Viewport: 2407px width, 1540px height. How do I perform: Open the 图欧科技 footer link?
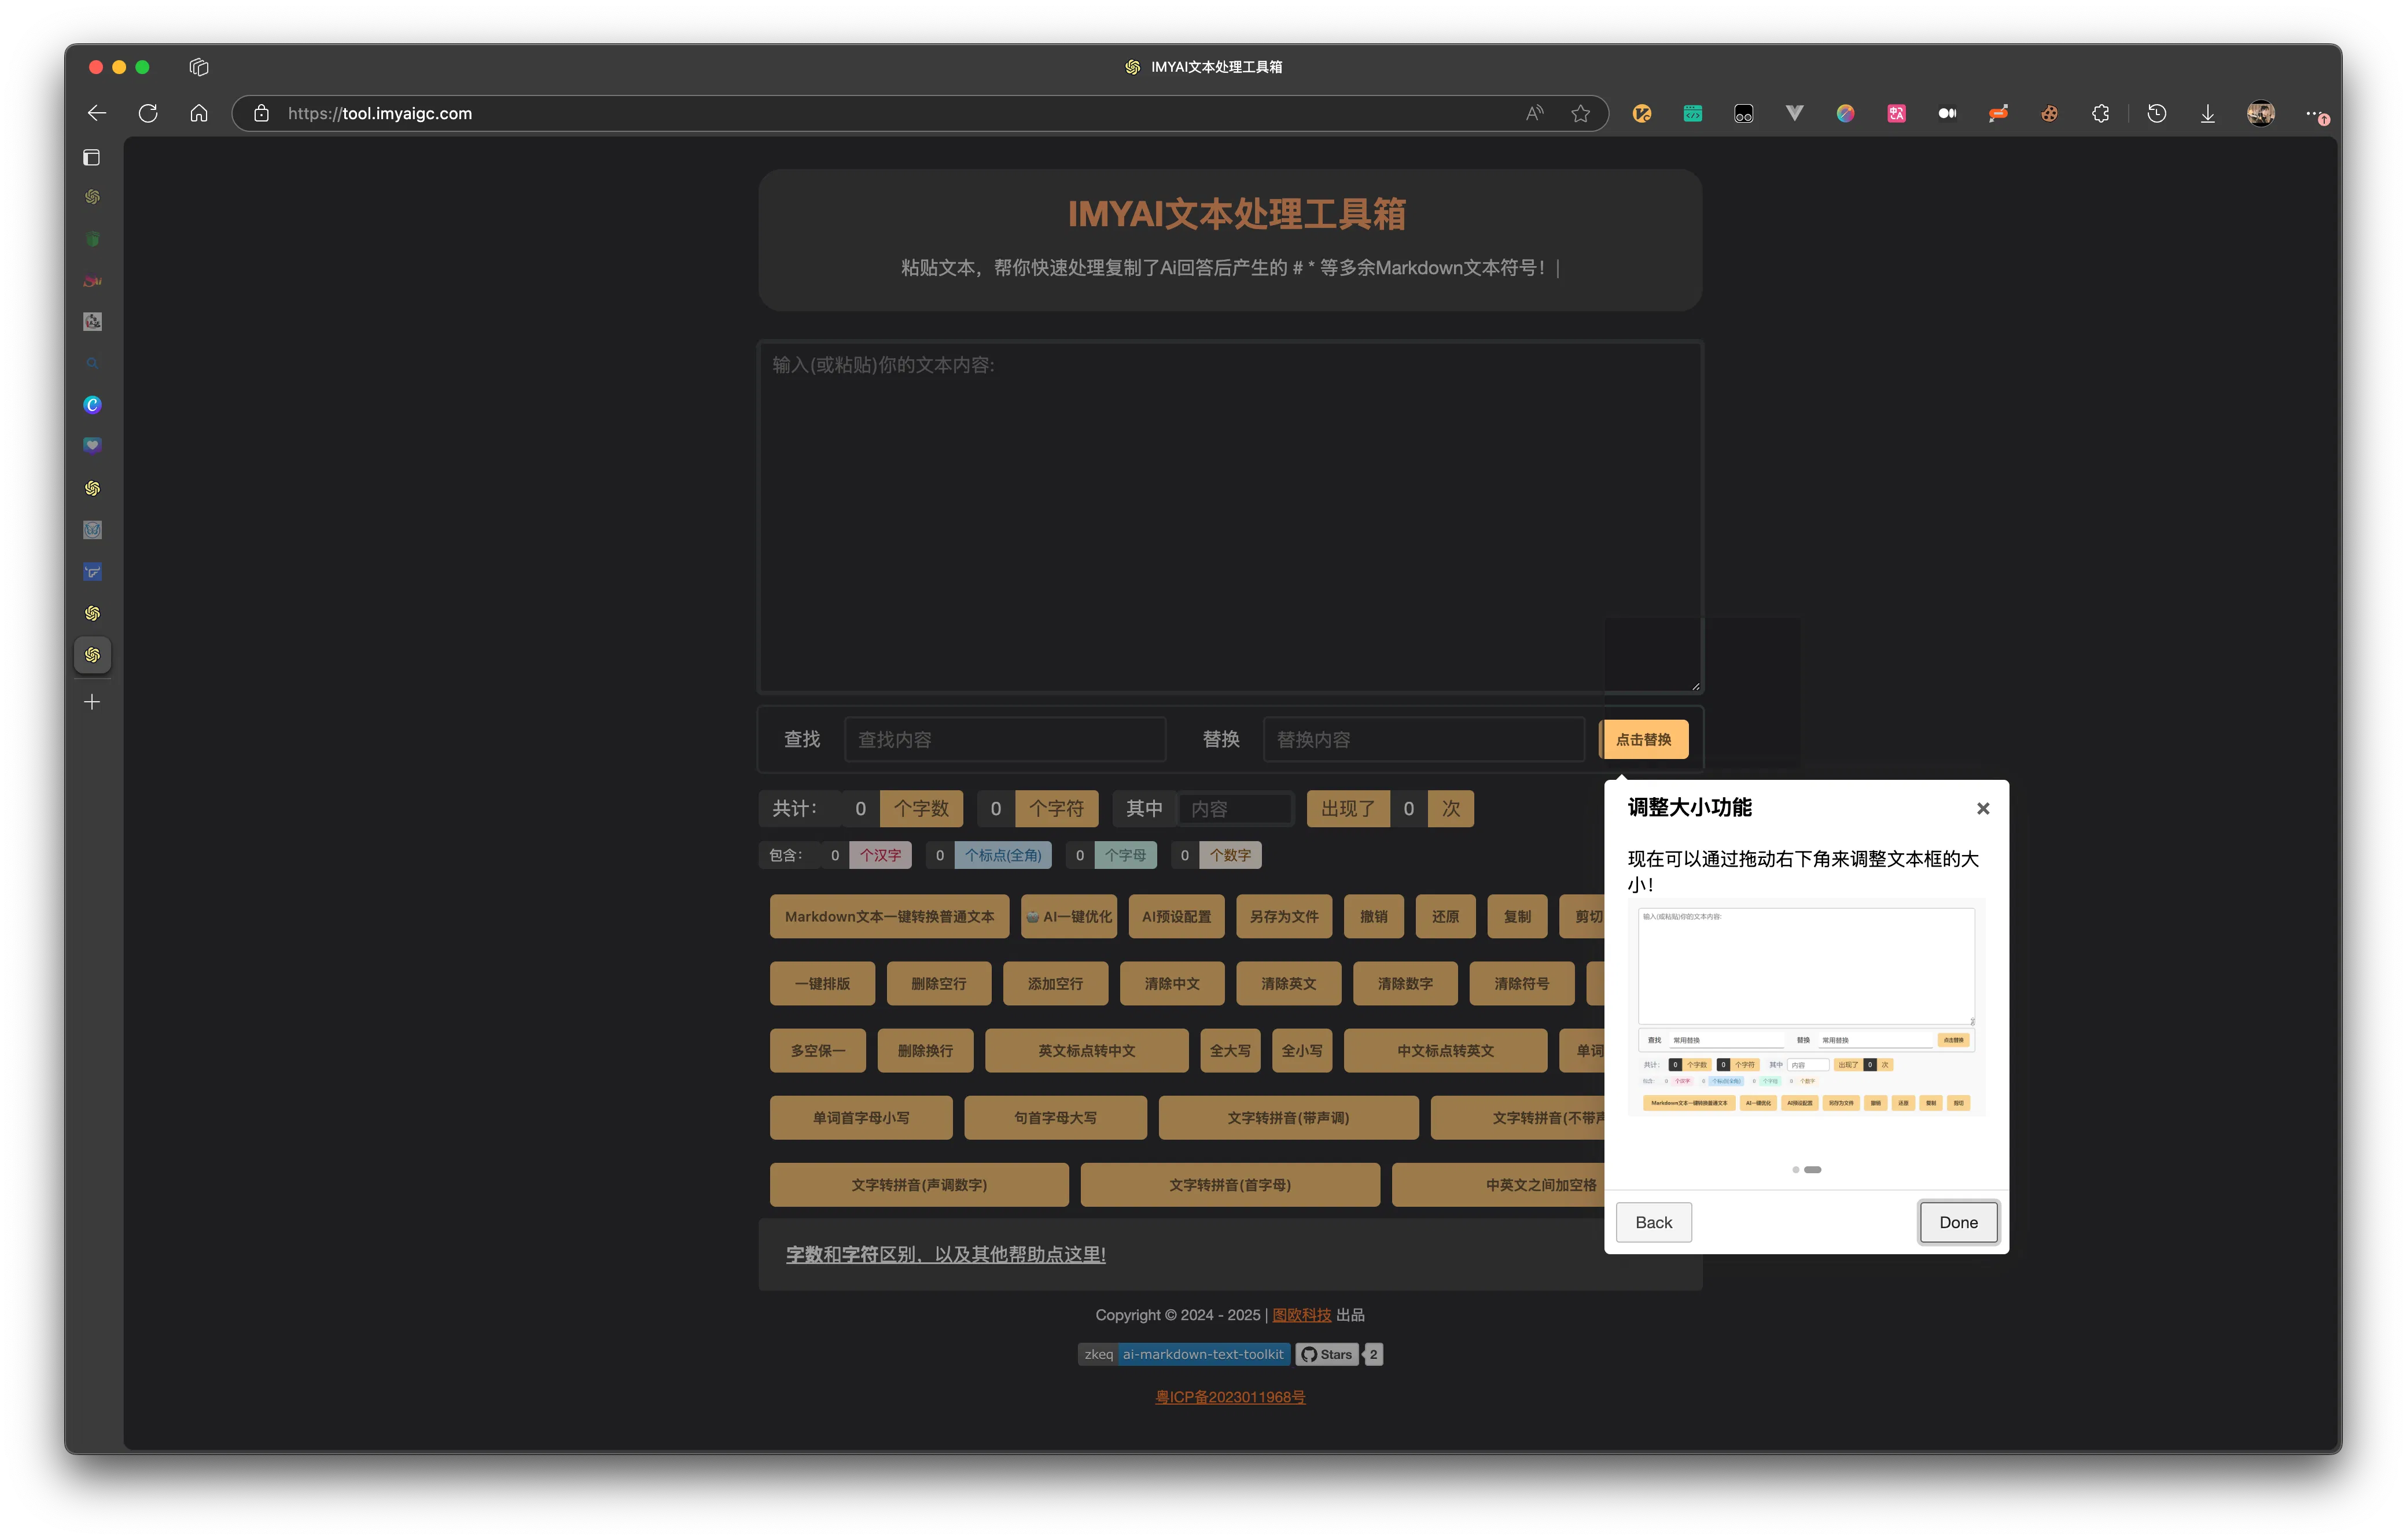1302,1314
